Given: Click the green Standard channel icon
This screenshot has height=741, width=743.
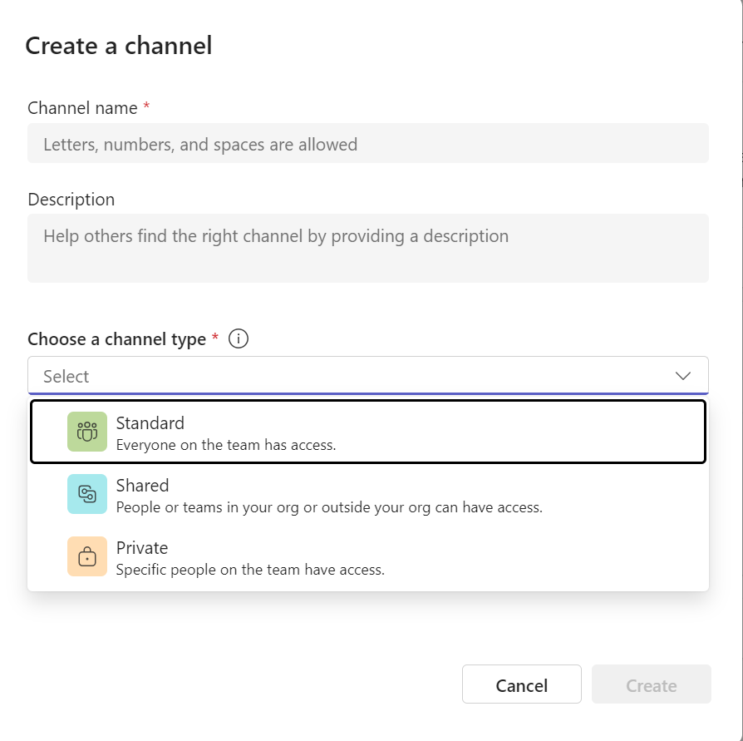Looking at the screenshot, I should pyautogui.click(x=87, y=432).
